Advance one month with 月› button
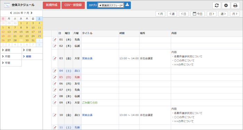 [x=235, y=14]
